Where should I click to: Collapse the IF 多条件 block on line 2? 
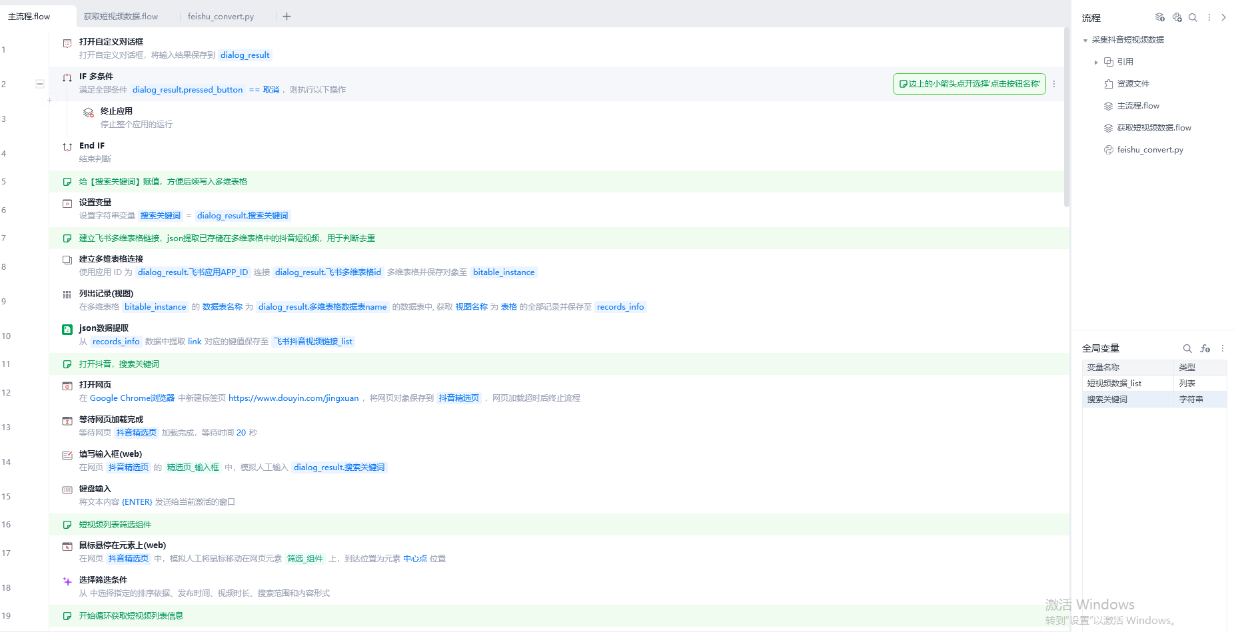pos(40,84)
